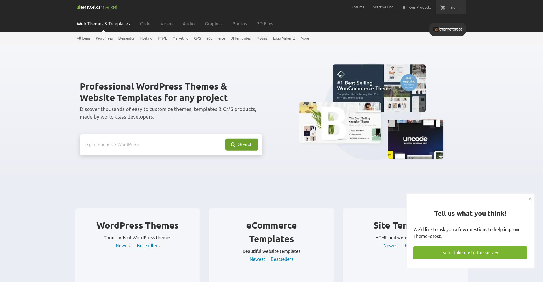Switch to the 3D Files category
The width and height of the screenshot is (543, 282).
pyautogui.click(x=265, y=24)
